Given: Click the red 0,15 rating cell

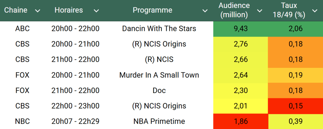Looking at the screenshot, I should [x=295, y=106].
